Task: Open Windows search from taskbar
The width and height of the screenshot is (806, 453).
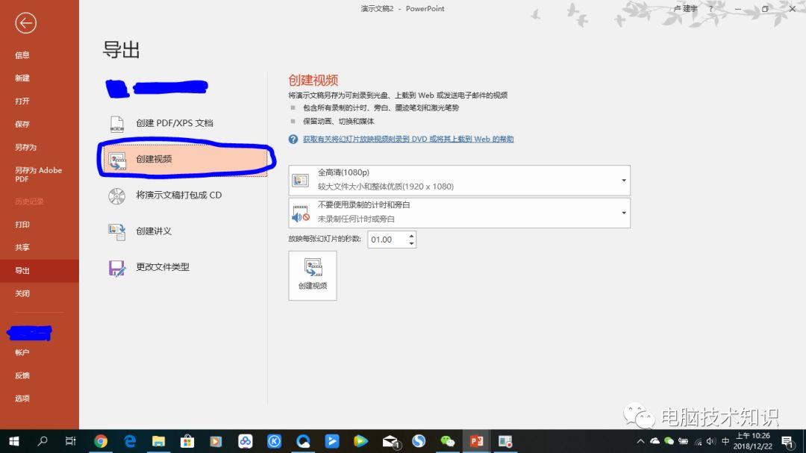Action: pos(42,441)
